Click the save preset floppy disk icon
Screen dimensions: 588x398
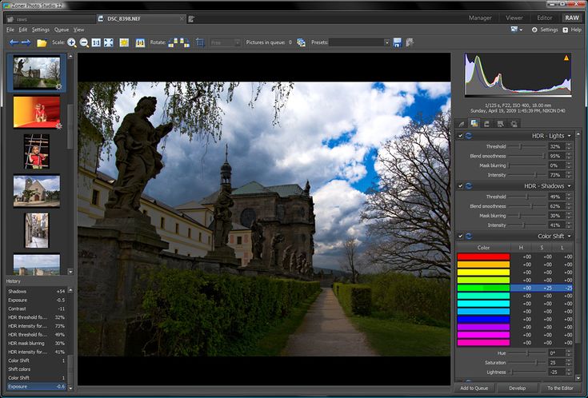398,42
